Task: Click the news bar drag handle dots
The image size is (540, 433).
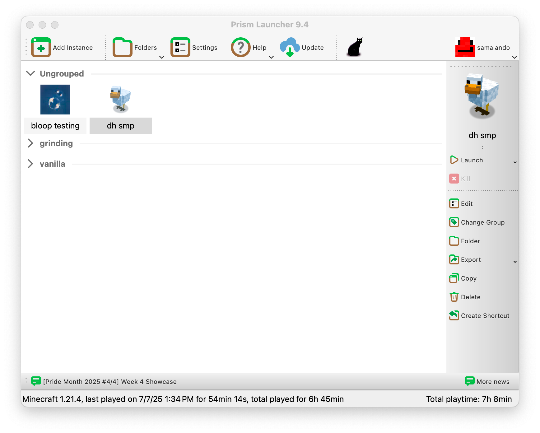Action: click(26, 381)
